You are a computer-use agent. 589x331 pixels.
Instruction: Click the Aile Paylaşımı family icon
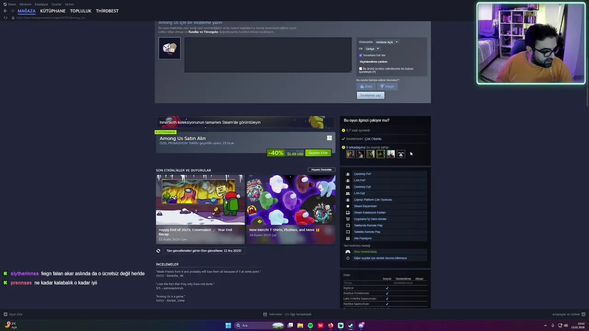(x=348, y=239)
